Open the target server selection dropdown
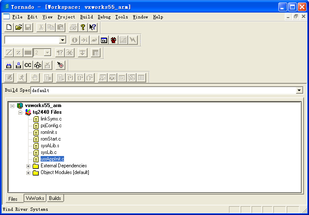Screen dimensions: 309x215 pyautogui.click(x=62, y=40)
